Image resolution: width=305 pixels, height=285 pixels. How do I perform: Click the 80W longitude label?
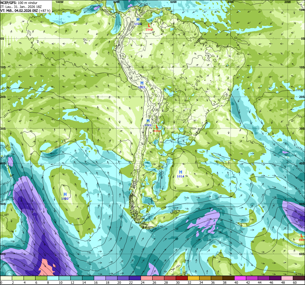(116, 2)
